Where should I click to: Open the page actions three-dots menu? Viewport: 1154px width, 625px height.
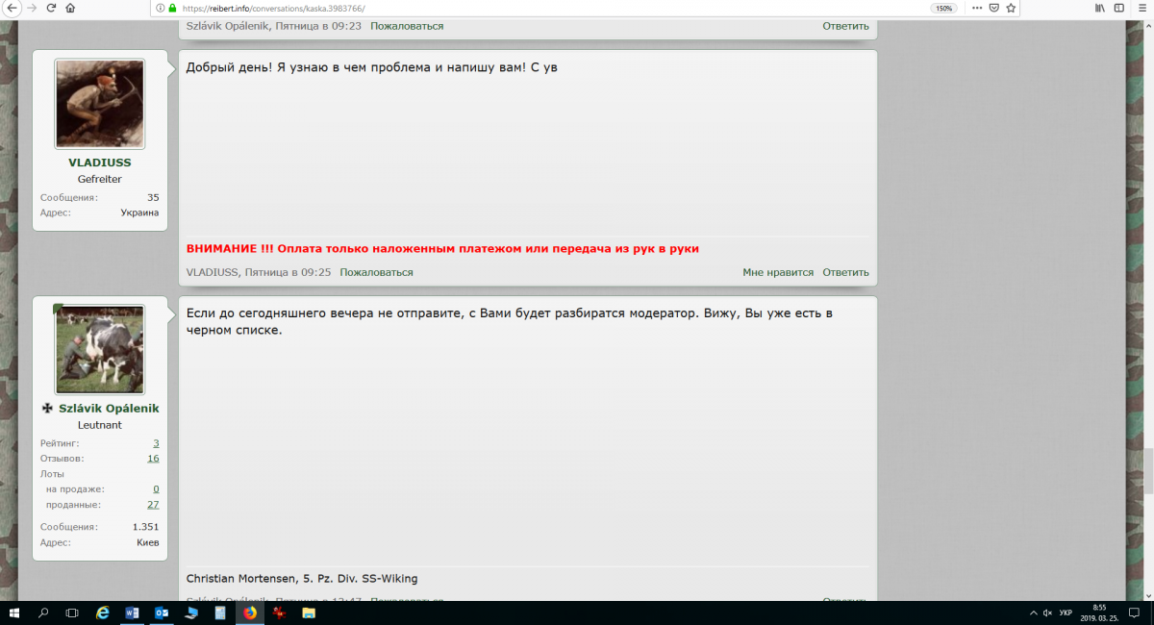[977, 8]
